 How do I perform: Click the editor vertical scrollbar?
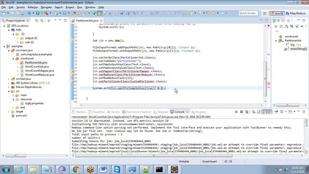[265, 79]
